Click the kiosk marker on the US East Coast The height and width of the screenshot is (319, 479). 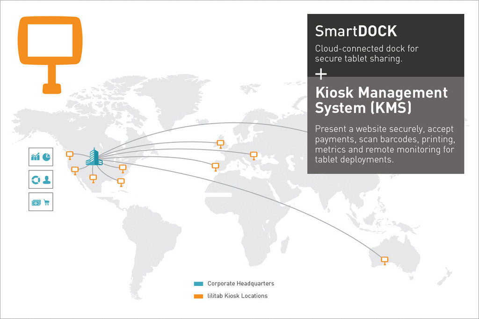(123, 169)
